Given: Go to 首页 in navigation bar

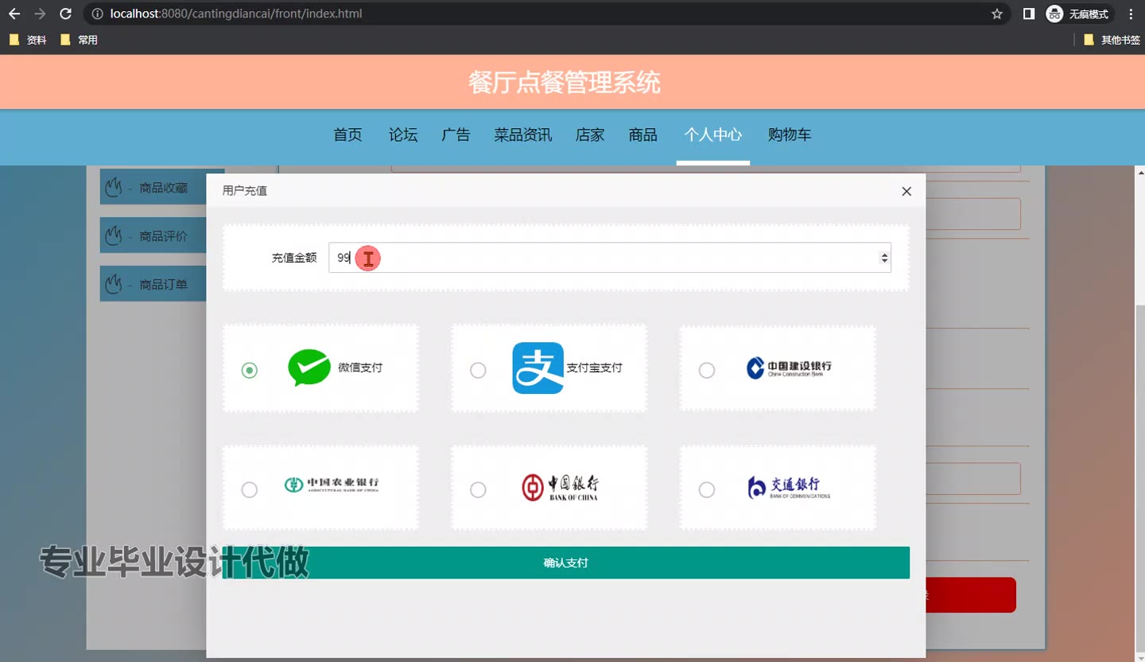Looking at the screenshot, I should coord(347,134).
